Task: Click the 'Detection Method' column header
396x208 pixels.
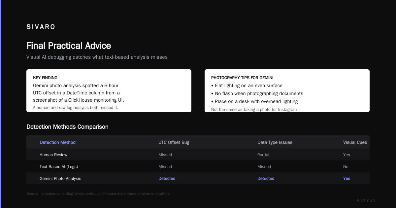Action: pos(57,142)
